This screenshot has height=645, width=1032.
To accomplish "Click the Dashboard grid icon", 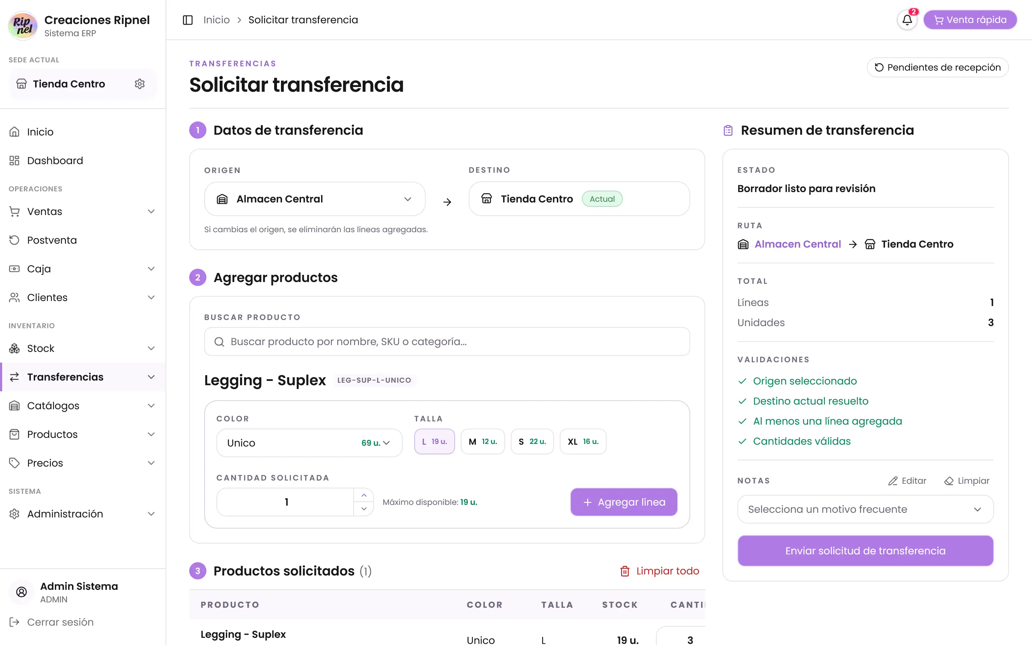I will 14,161.
